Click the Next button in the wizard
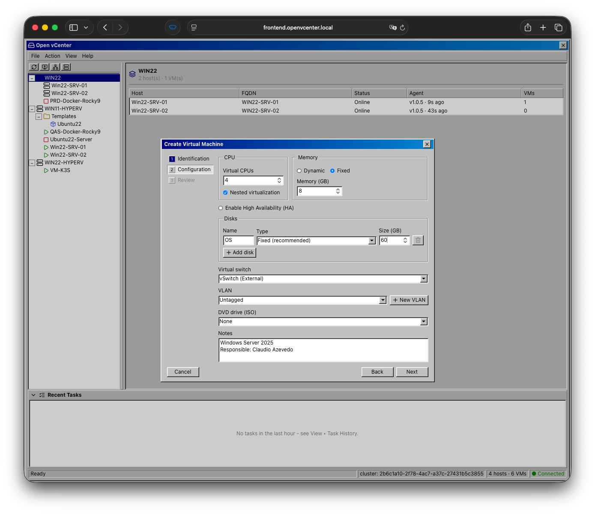595x514 pixels. coord(412,372)
